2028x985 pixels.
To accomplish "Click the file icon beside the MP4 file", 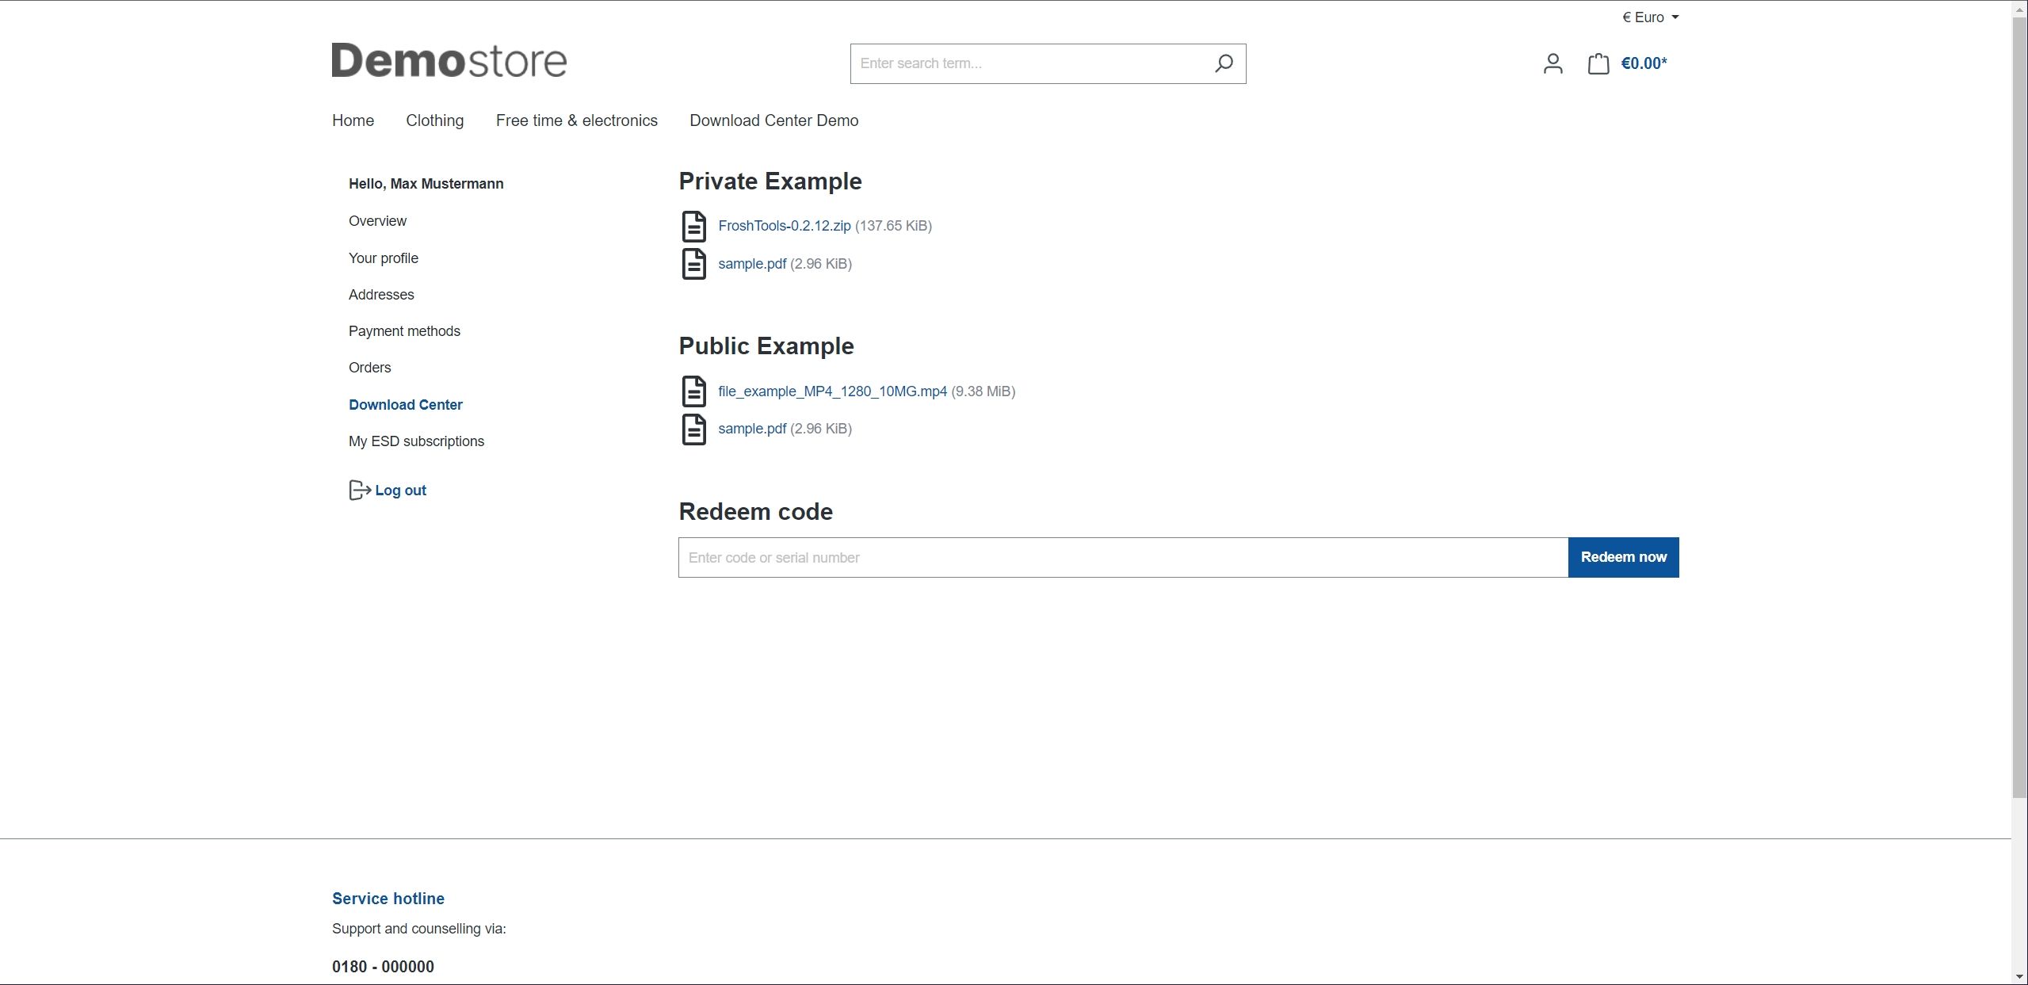I will [x=694, y=391].
